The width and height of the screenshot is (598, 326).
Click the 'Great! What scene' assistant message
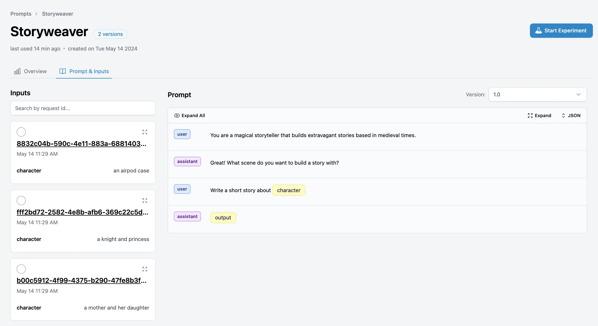(x=274, y=163)
